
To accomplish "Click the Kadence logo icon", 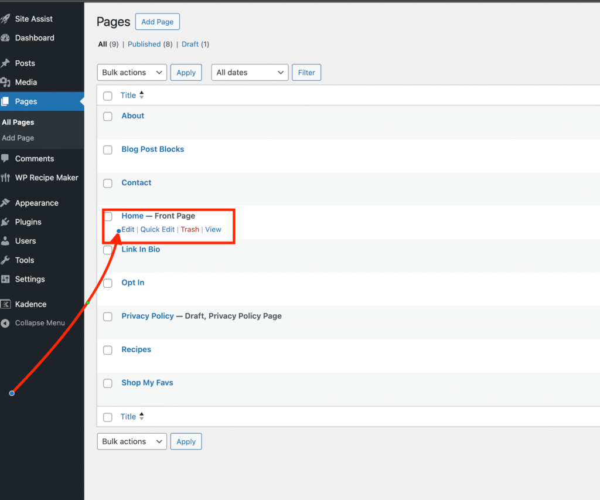I will coord(5,304).
